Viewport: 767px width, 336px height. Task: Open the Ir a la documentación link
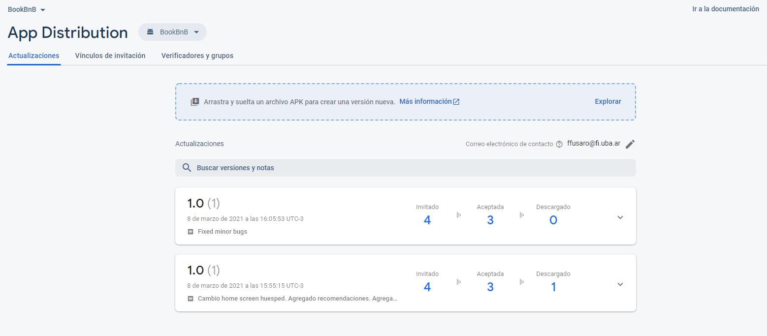(x=726, y=9)
